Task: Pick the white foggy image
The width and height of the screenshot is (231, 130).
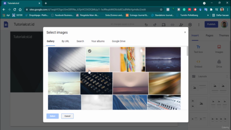Action: pyautogui.click(x=97, y=102)
